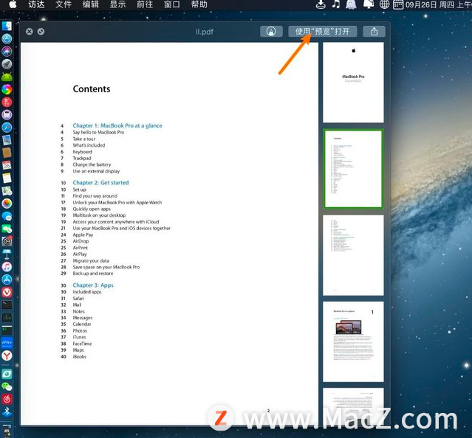This screenshot has height=438, width=472.
Task: Open the 文件 menu
Action: click(64, 4)
